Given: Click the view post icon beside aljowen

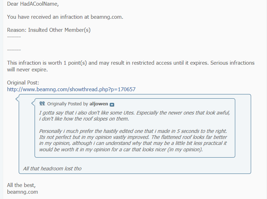Looking at the screenshot, I should [x=112, y=105].
